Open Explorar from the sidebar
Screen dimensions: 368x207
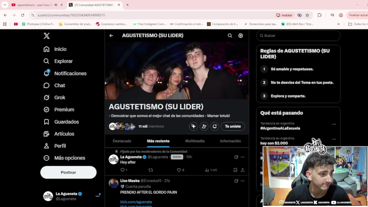[58, 61]
